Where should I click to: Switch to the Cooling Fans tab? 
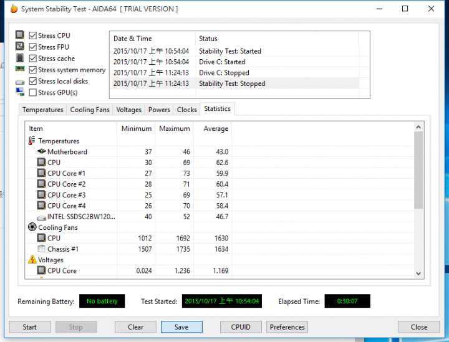click(x=90, y=110)
